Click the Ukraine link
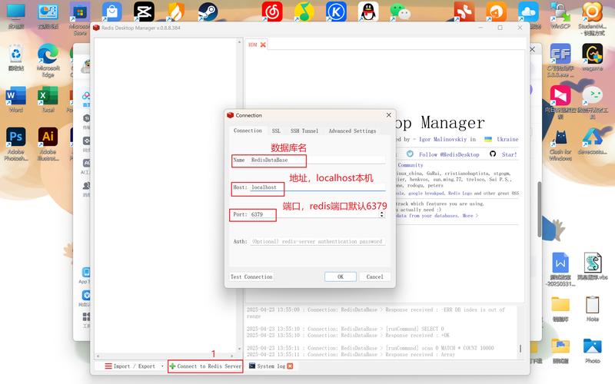This screenshot has width=615, height=384. [x=507, y=139]
